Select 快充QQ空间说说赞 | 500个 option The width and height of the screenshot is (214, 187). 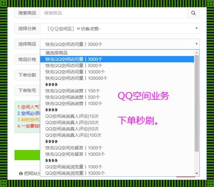tap(117, 97)
